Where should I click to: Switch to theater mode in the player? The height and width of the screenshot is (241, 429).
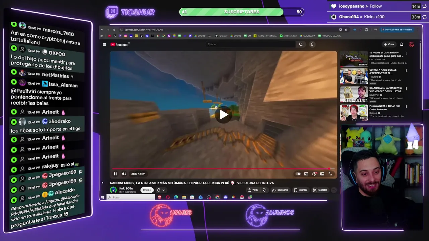coord(322,174)
